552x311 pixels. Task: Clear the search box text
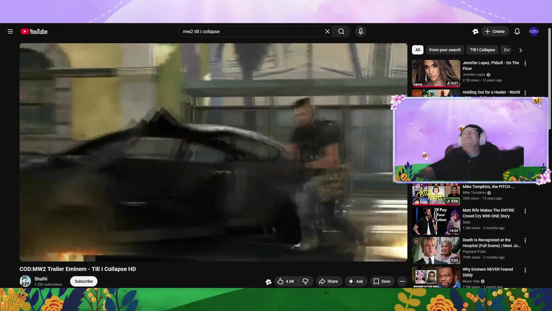coord(327,32)
